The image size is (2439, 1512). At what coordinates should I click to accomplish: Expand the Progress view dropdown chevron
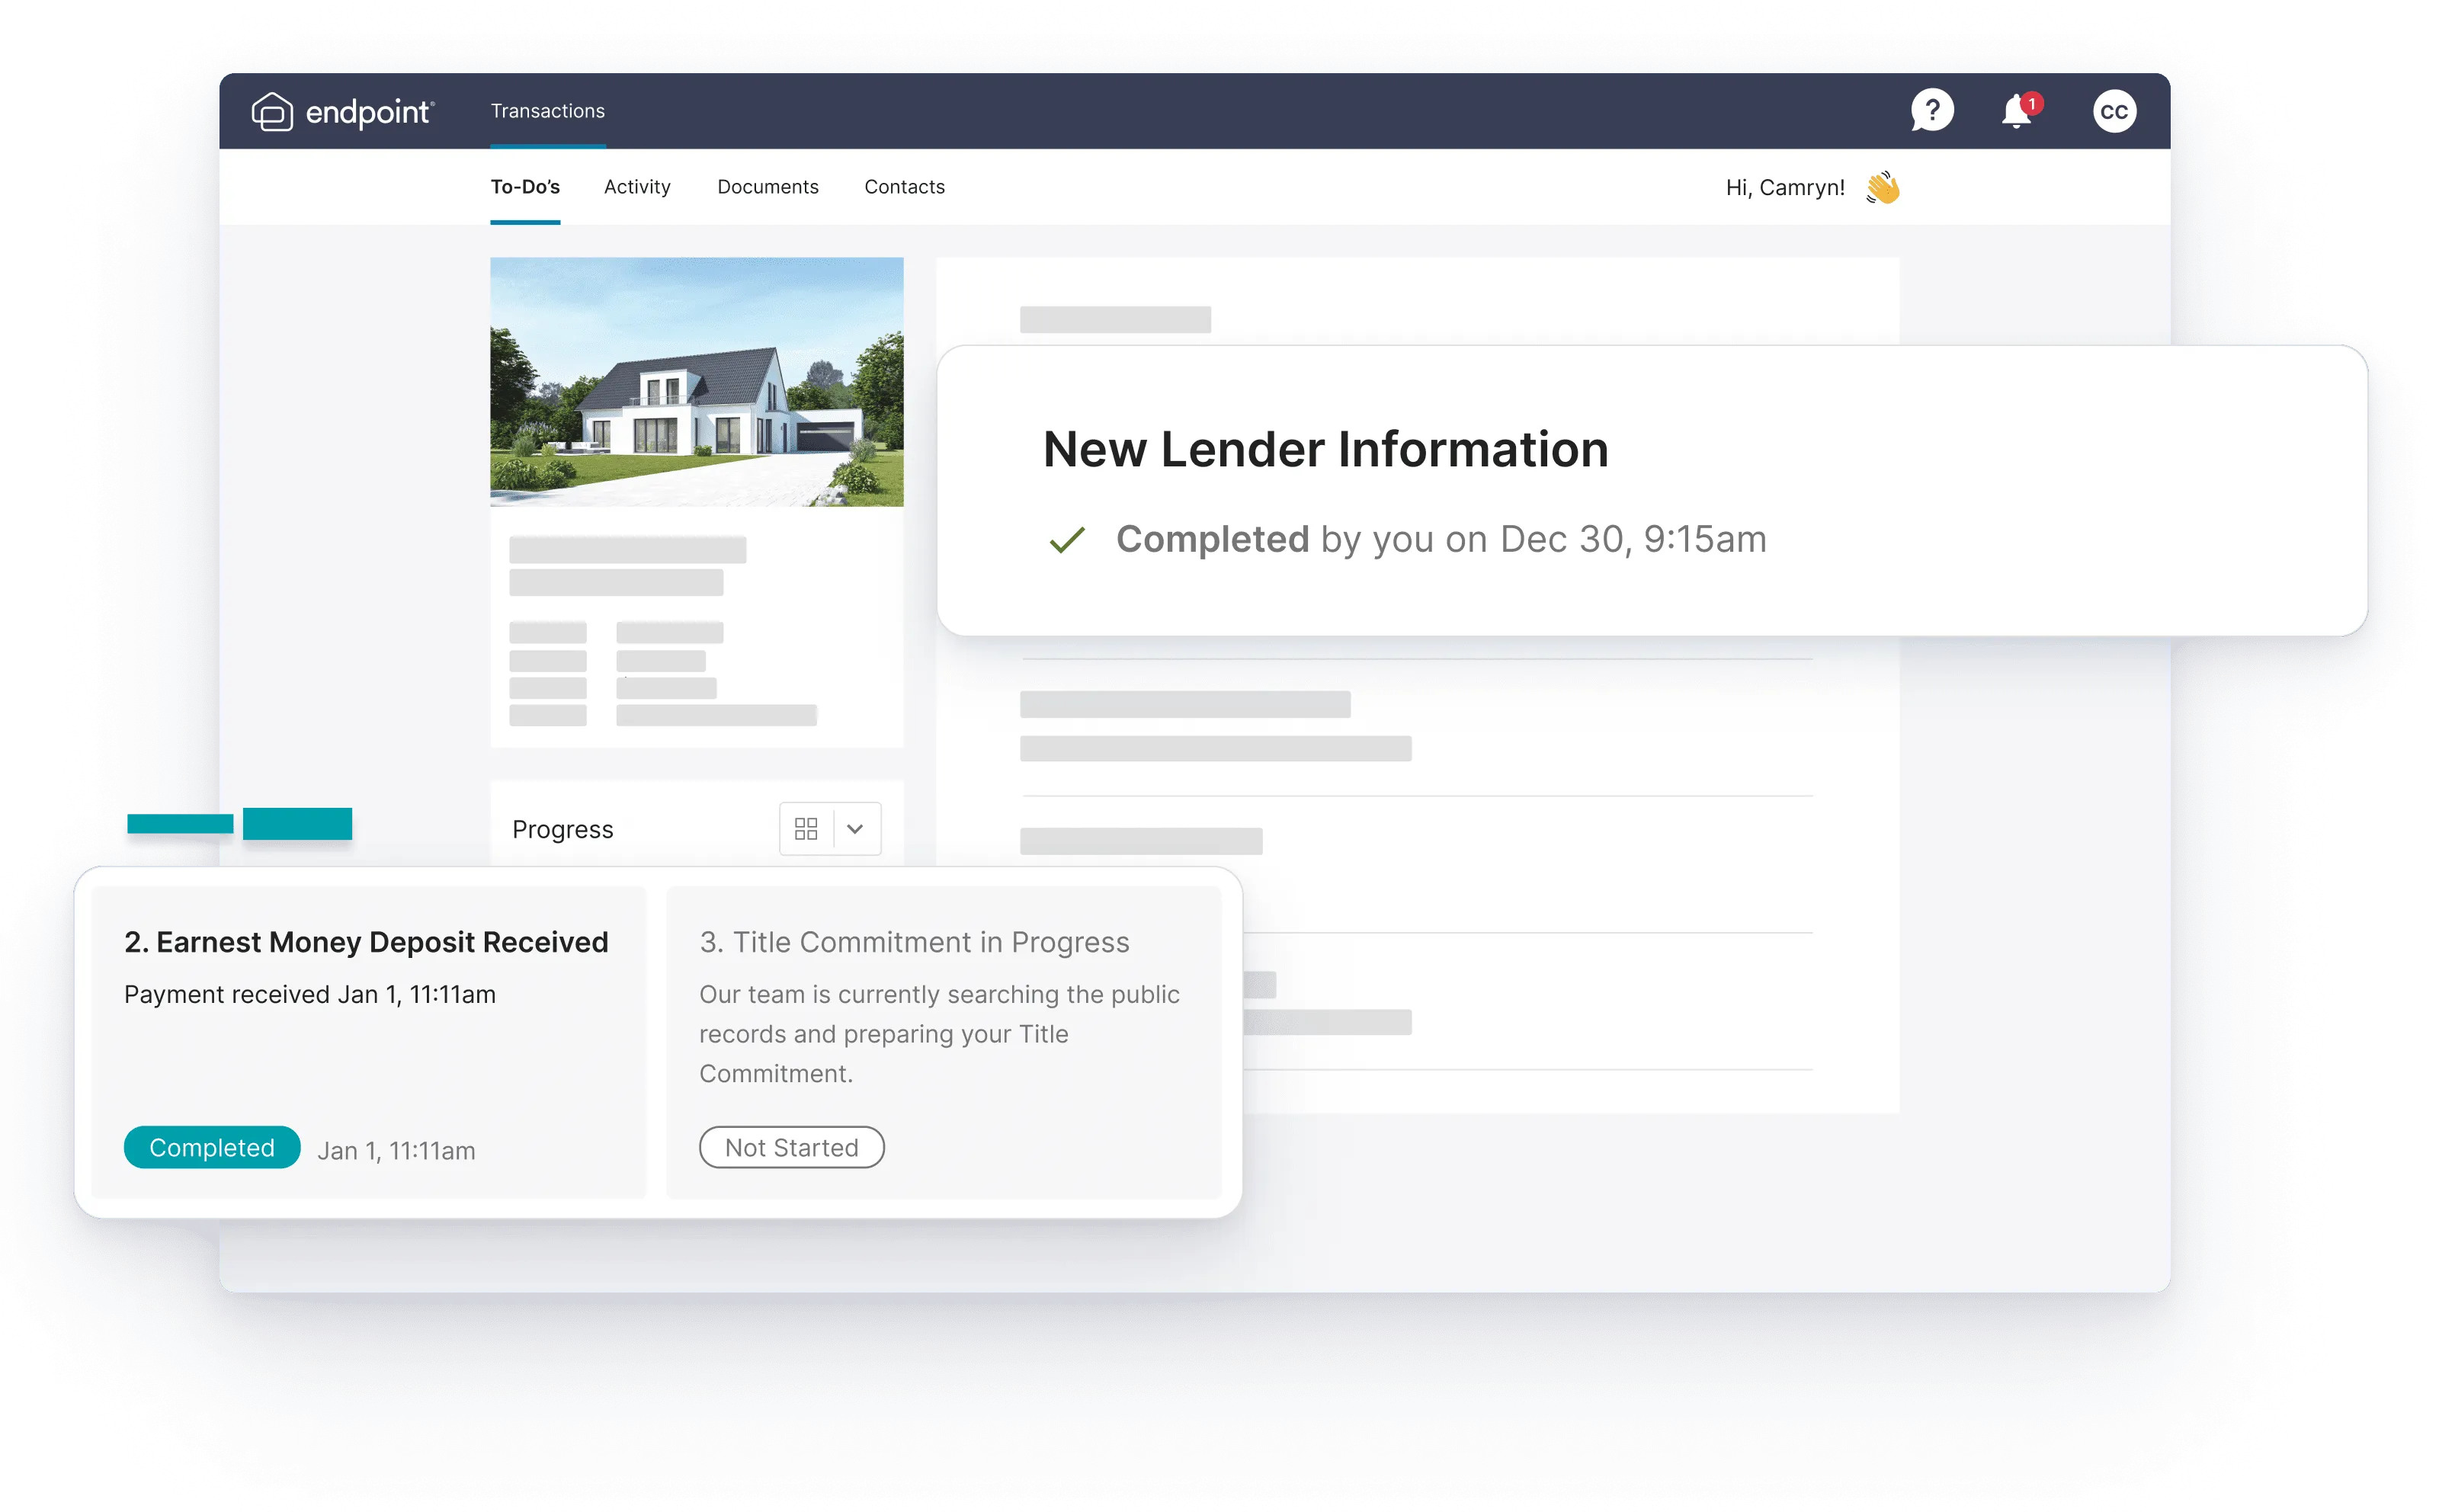856,829
